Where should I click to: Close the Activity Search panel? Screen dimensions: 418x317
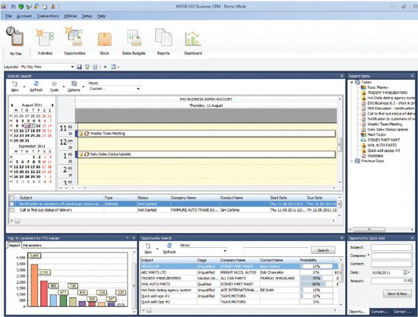pyautogui.click(x=342, y=76)
